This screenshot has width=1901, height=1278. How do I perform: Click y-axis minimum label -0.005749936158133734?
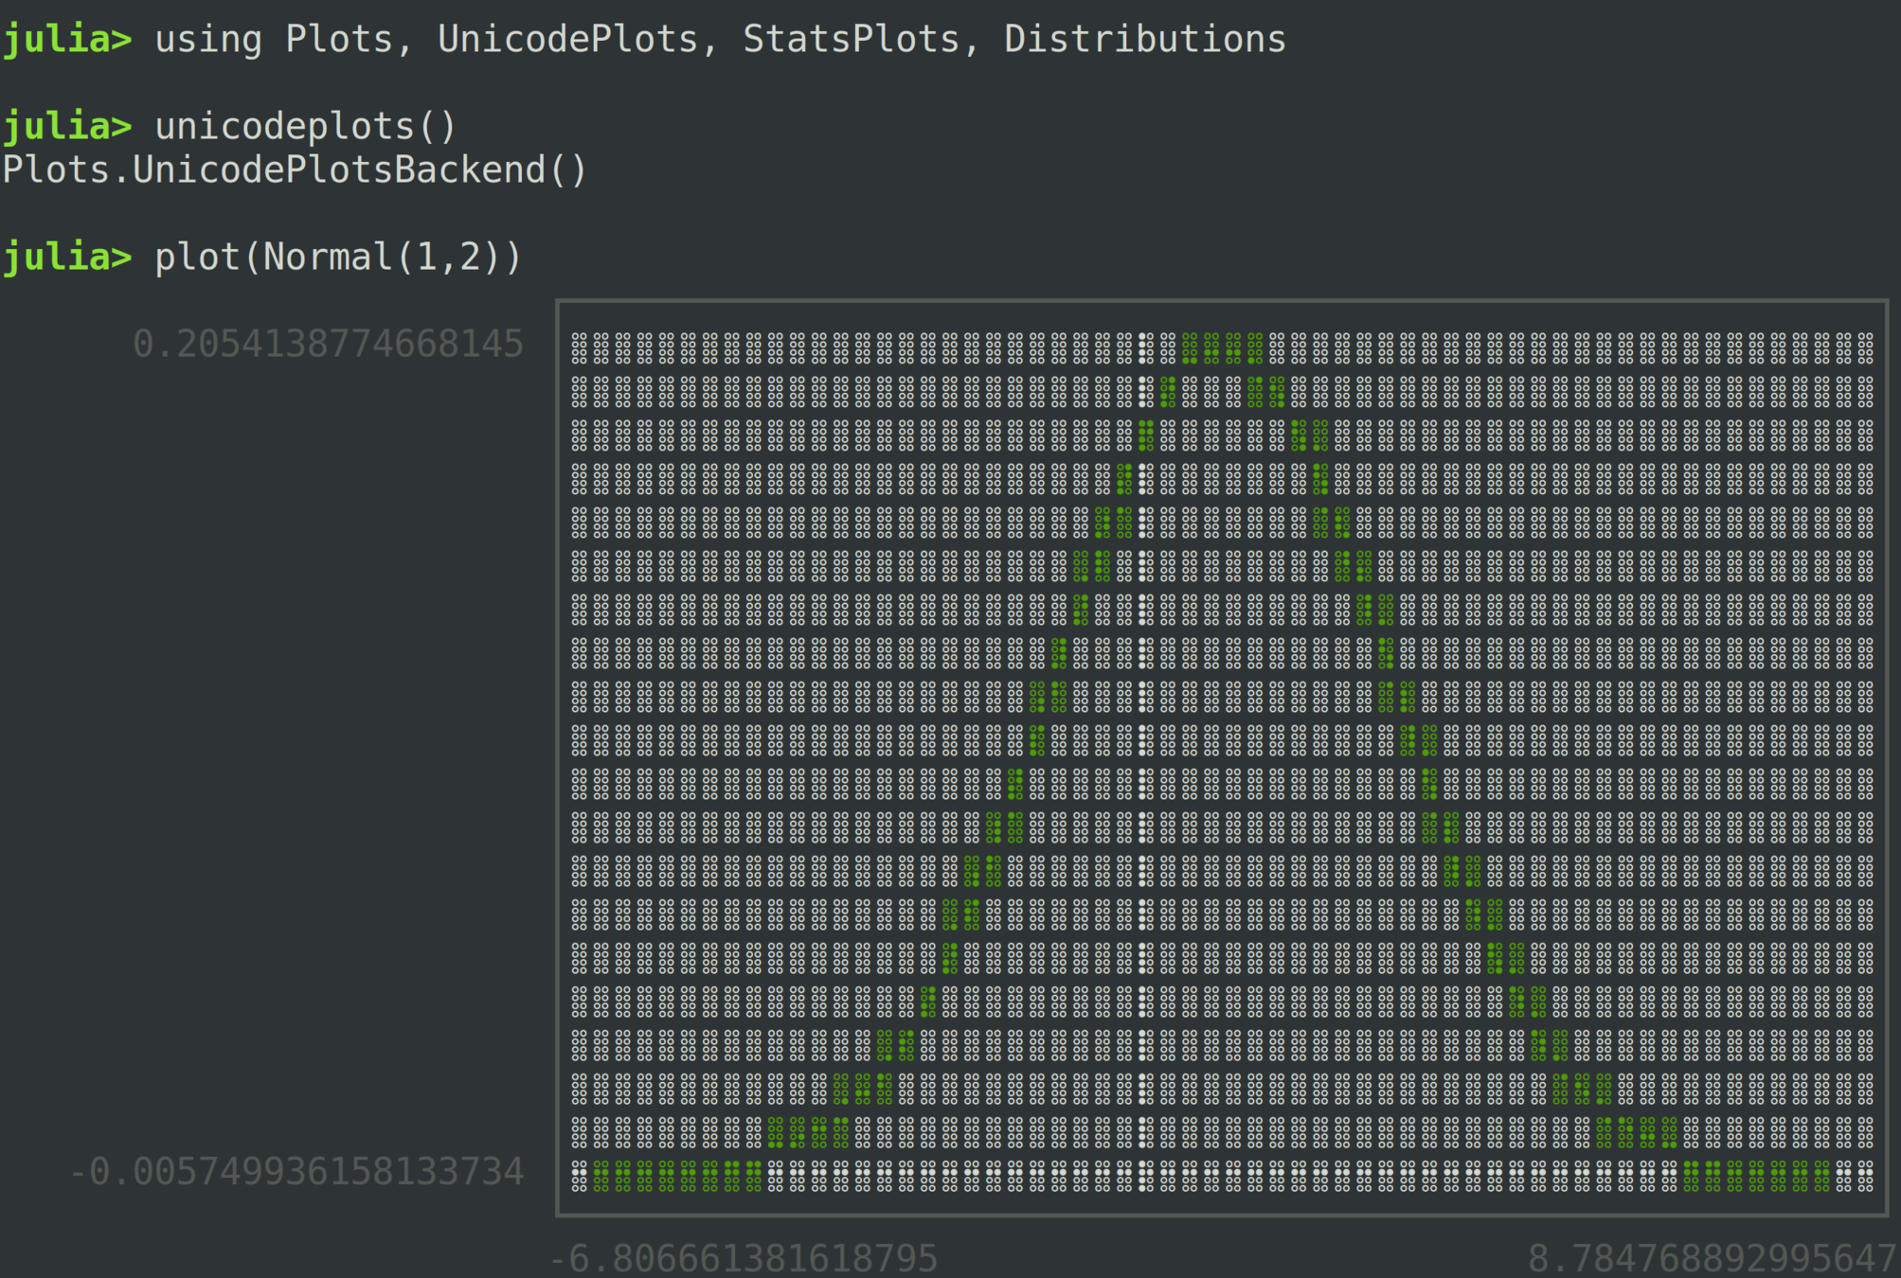point(296,1172)
